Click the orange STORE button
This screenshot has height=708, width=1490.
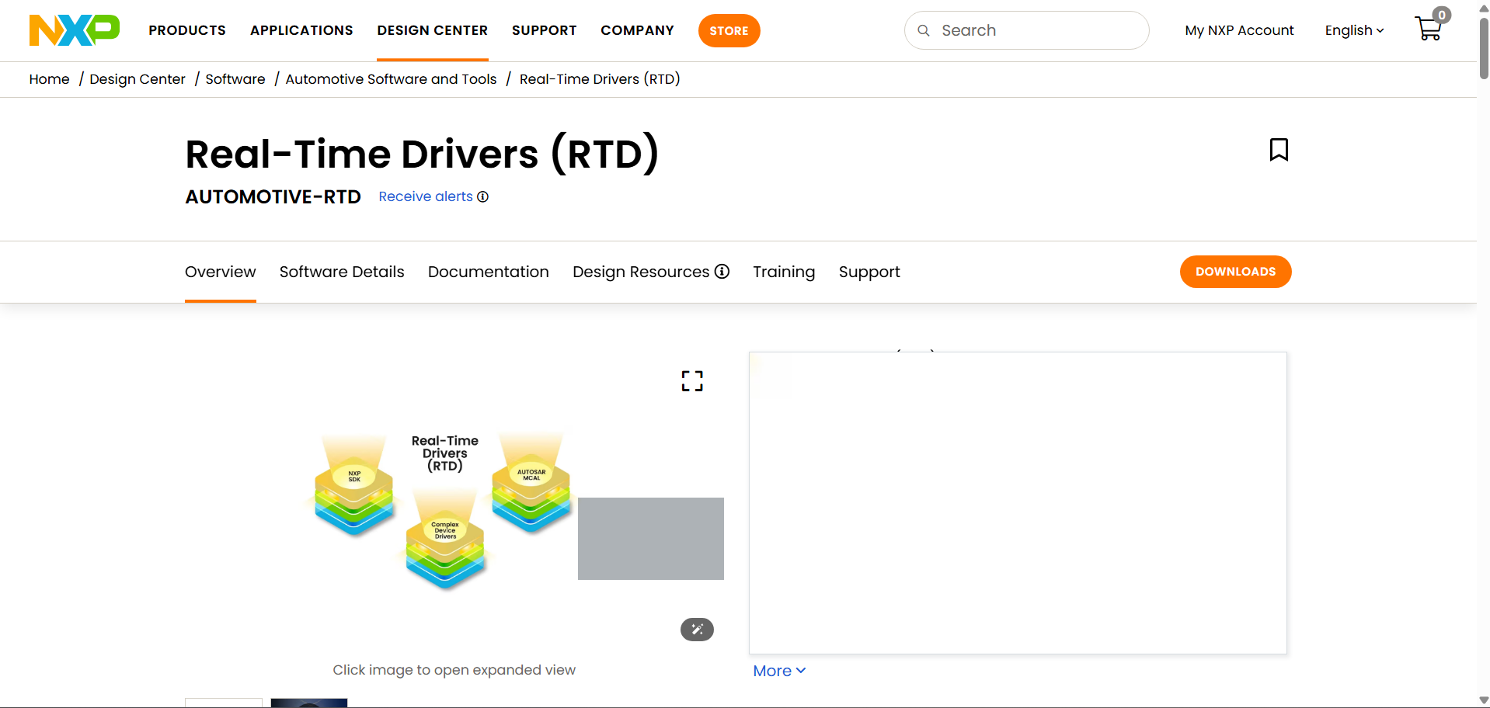pyautogui.click(x=729, y=30)
